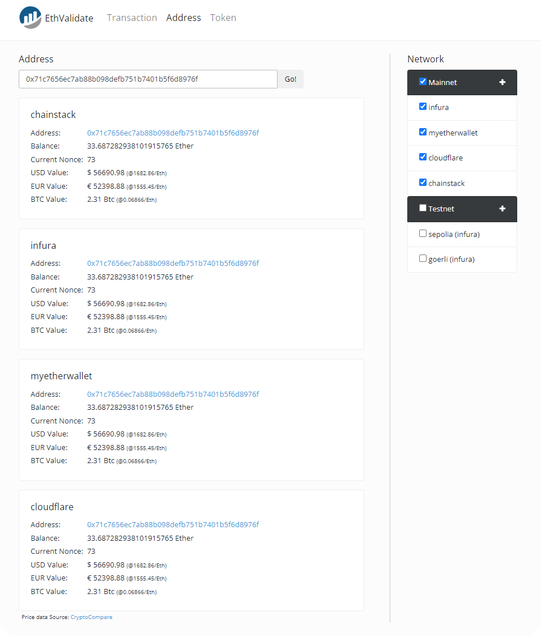Uncheck the Mainnet checkbox
Viewport: 541px width, 636px height.
[423, 81]
